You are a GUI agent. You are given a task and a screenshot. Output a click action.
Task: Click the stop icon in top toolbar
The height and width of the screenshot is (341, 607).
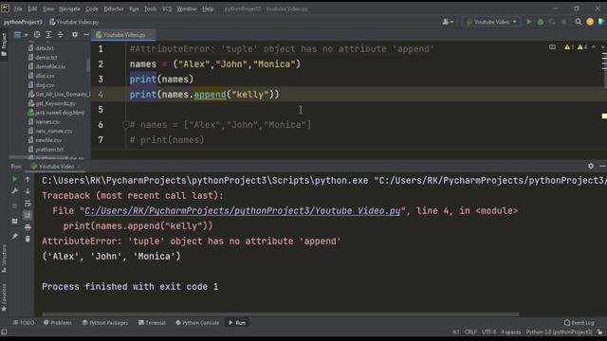[563, 22]
